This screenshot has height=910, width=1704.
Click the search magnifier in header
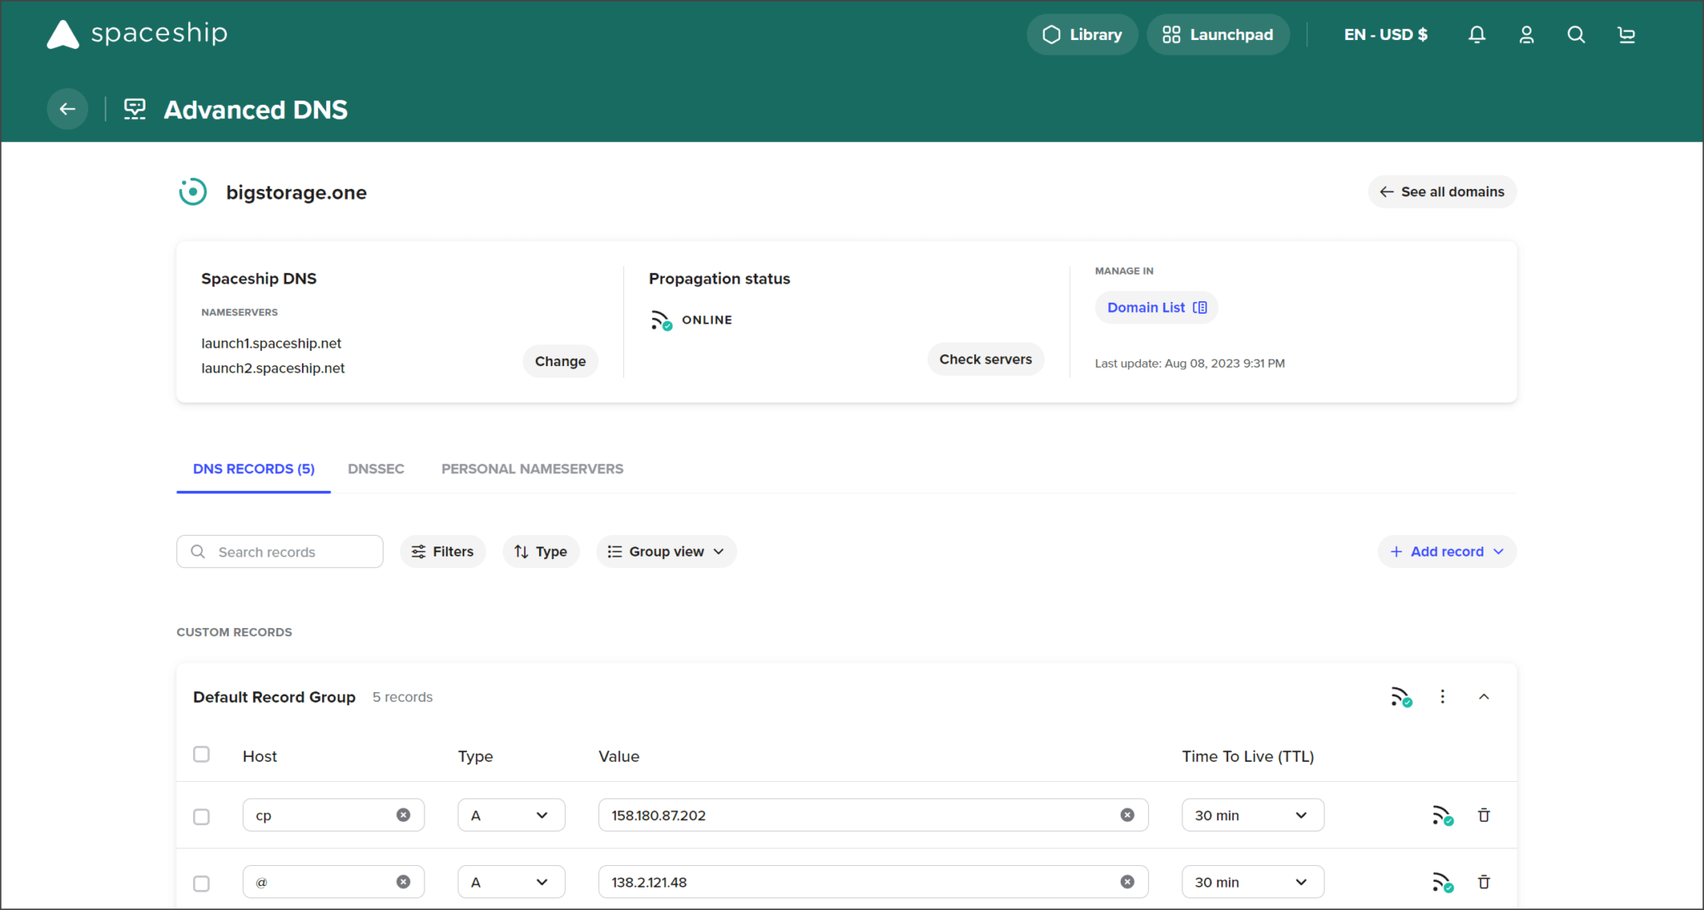1576,35
